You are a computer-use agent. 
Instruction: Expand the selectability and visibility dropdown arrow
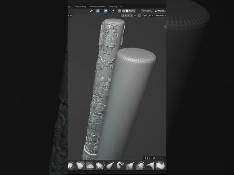tap(94, 11)
